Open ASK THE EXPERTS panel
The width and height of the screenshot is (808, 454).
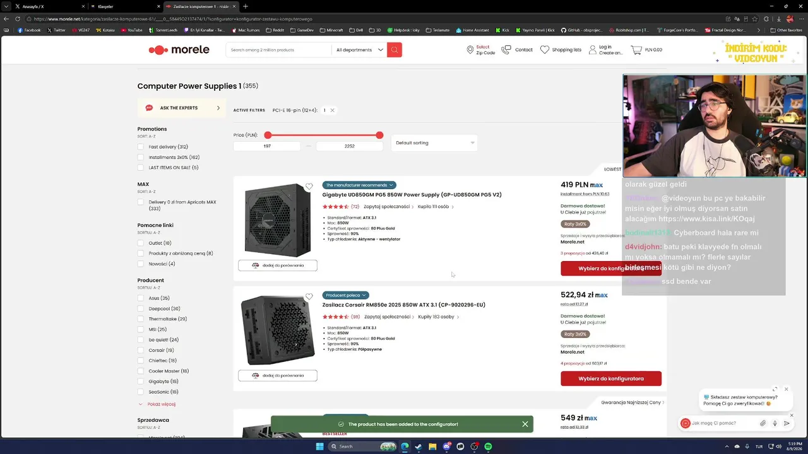pyautogui.click(x=182, y=108)
